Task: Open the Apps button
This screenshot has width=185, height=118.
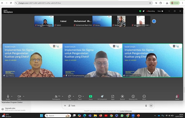Action: [113, 97]
